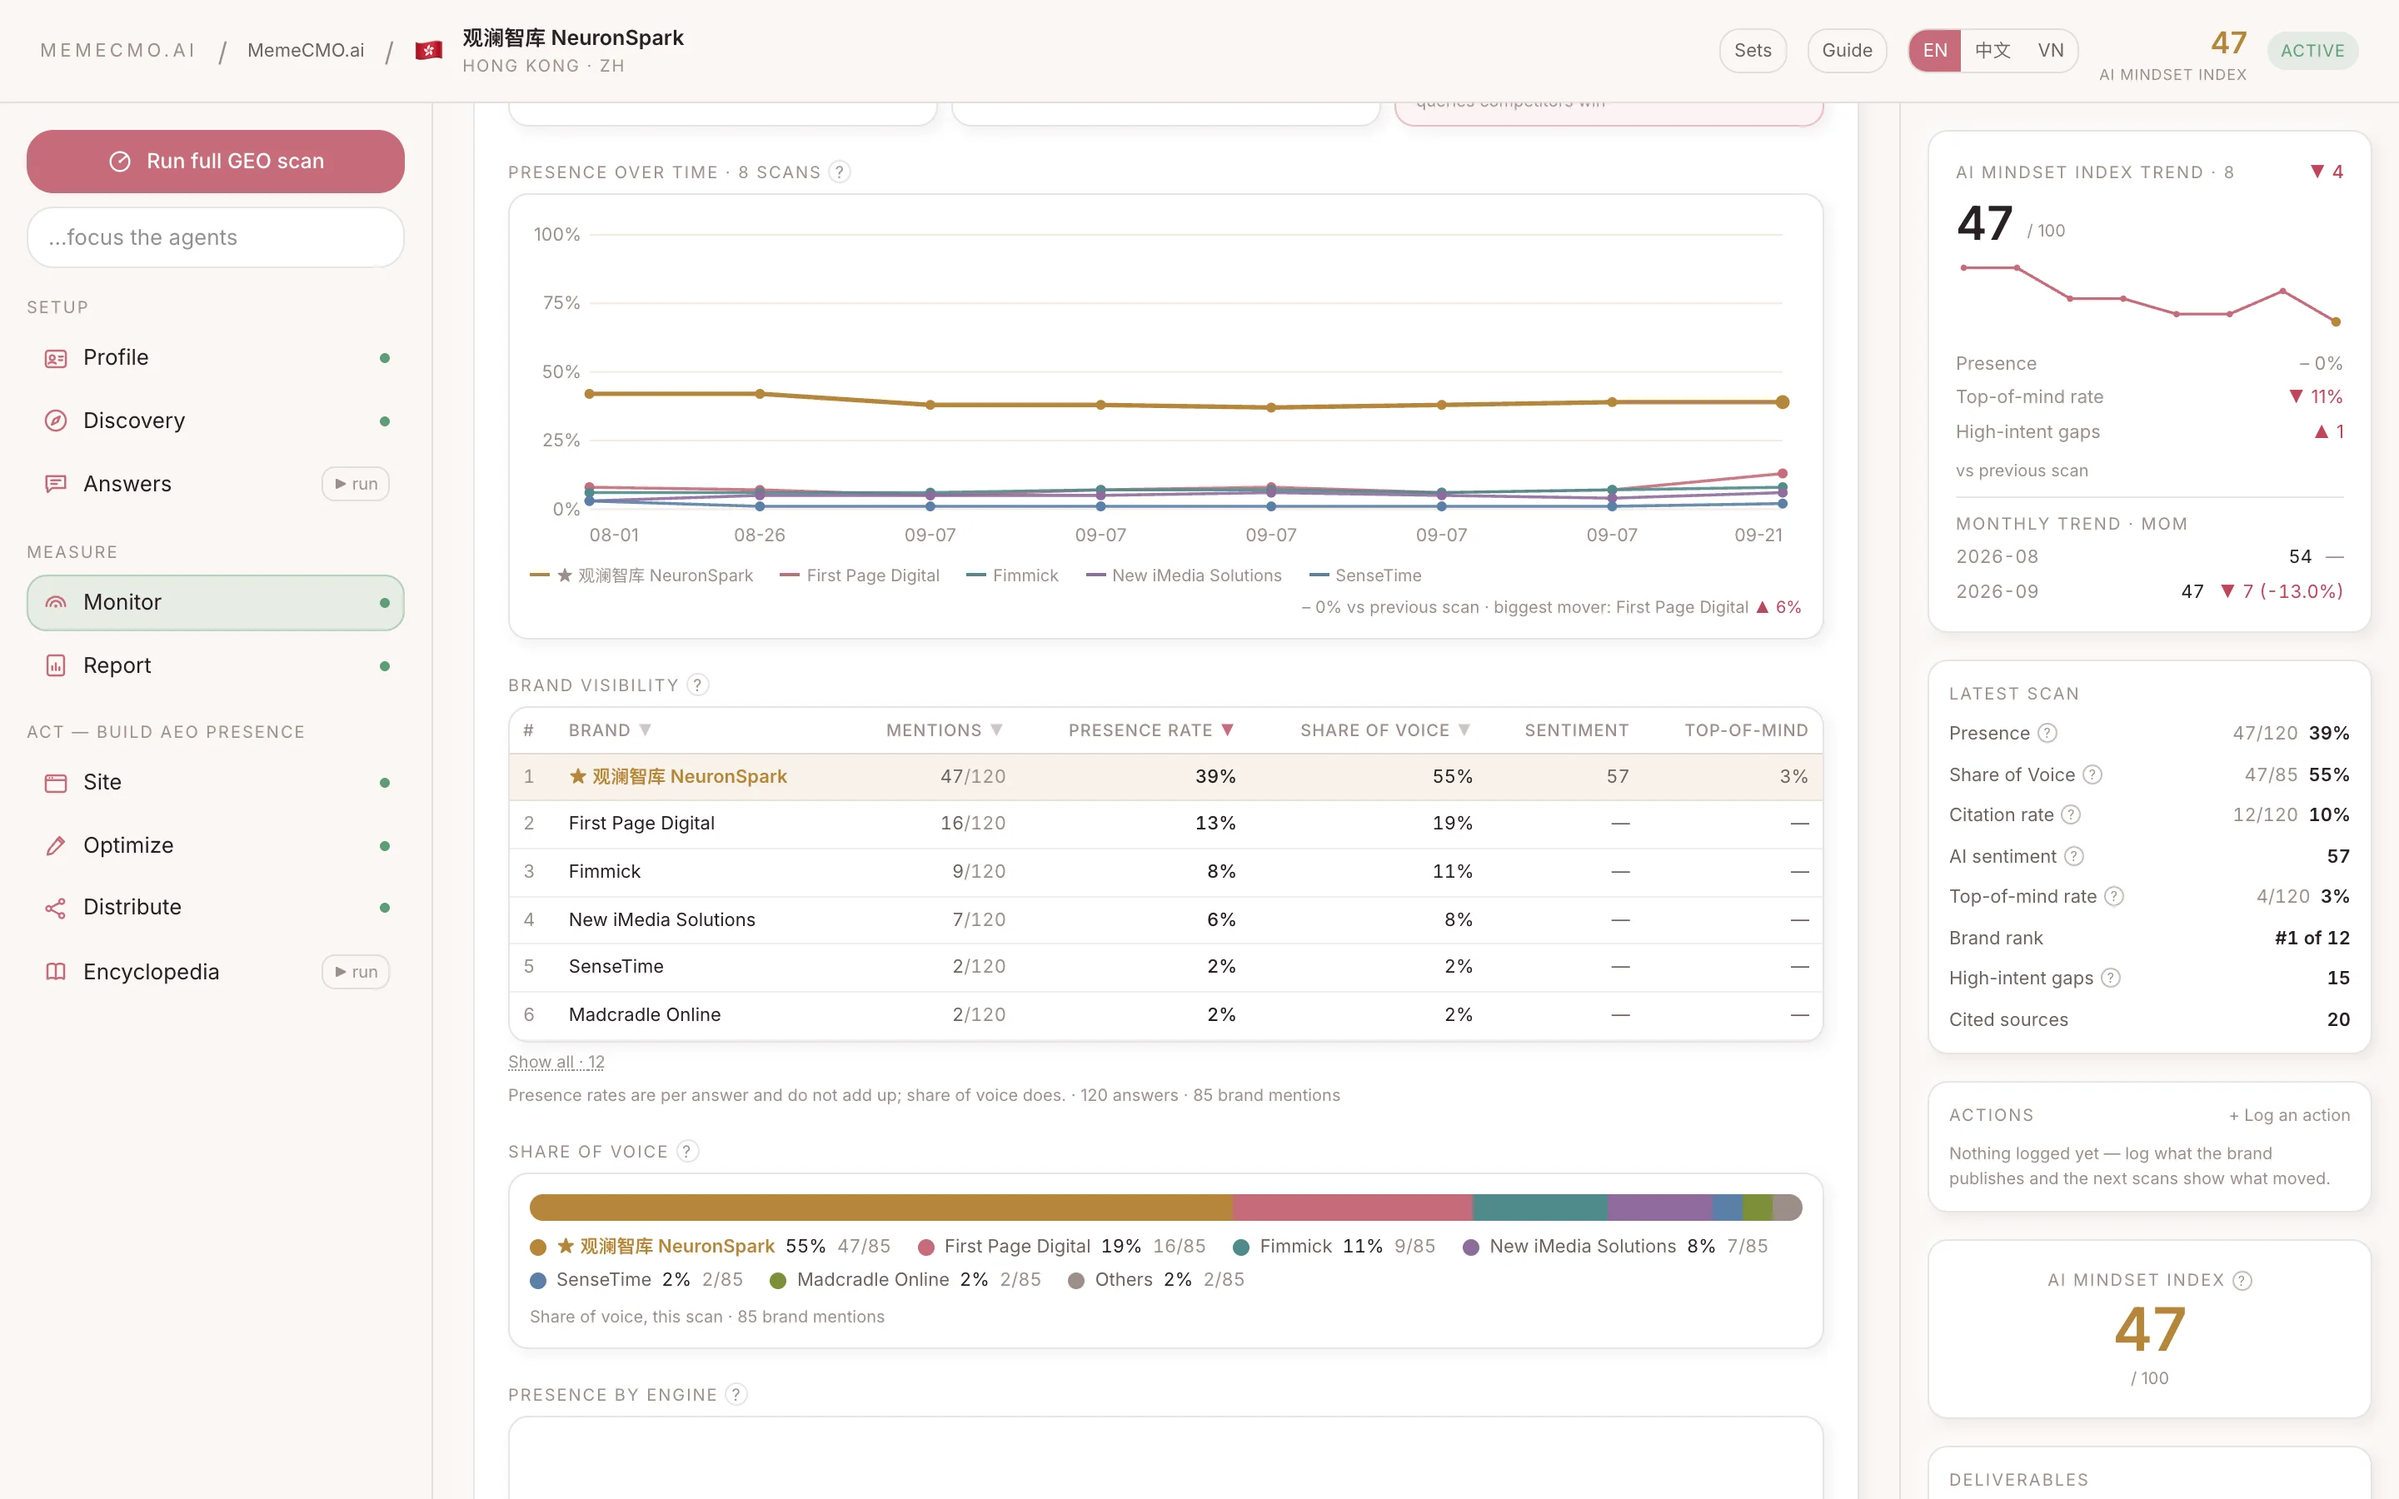Click the Hong Kong flag icon
Image resolution: width=2399 pixels, height=1499 pixels.
[428, 51]
